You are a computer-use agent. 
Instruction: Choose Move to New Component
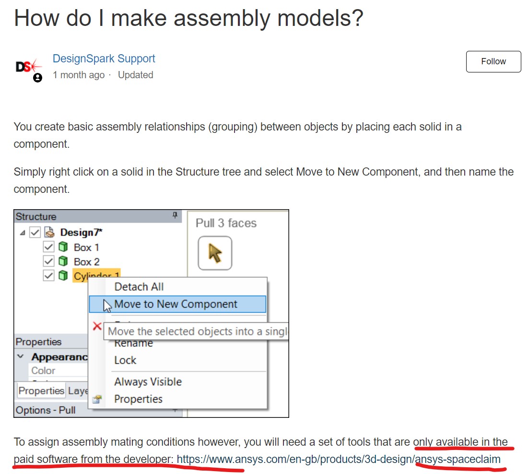176,304
